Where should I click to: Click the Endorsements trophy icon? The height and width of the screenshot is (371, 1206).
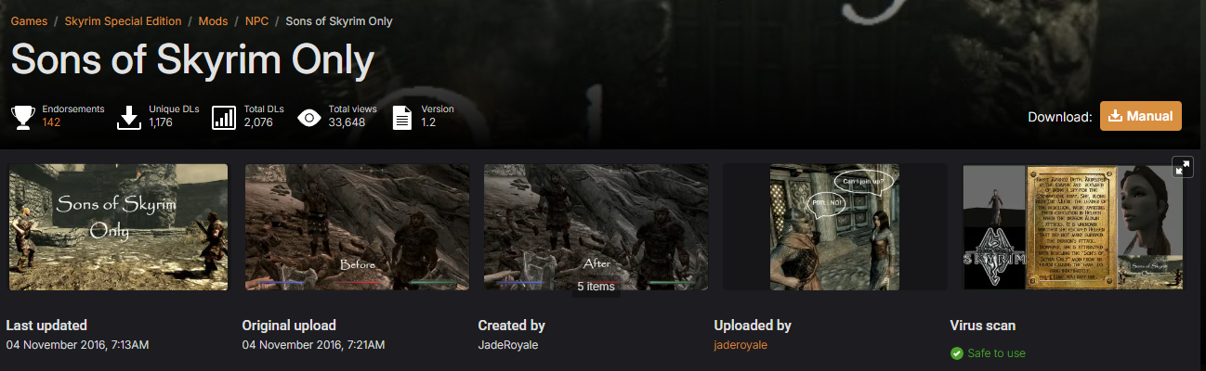click(22, 118)
